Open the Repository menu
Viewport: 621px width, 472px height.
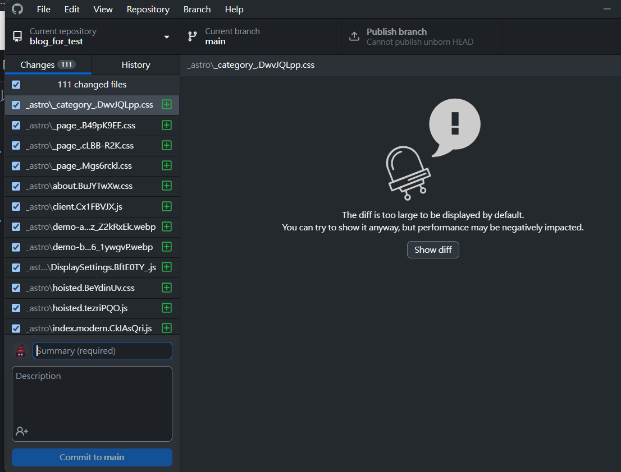click(x=148, y=9)
